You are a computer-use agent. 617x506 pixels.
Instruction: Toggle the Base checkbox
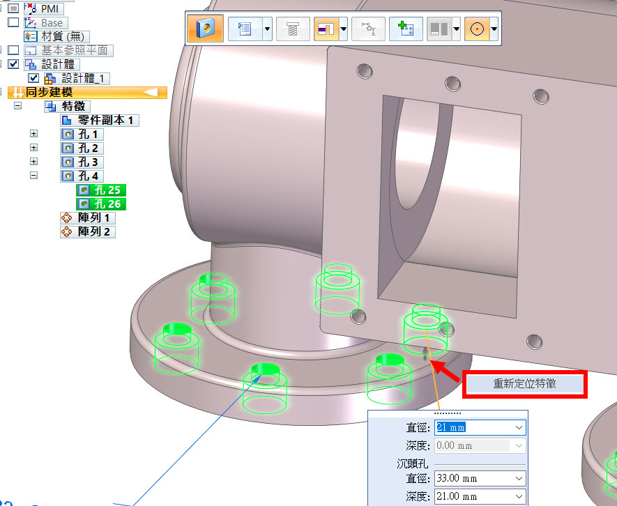(x=13, y=22)
